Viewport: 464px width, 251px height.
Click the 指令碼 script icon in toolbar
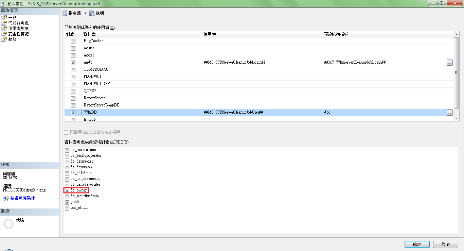[x=65, y=13]
